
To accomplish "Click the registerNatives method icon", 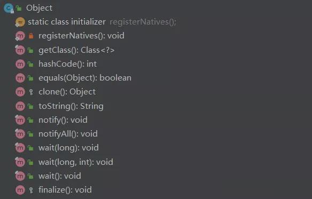I will tap(20, 36).
